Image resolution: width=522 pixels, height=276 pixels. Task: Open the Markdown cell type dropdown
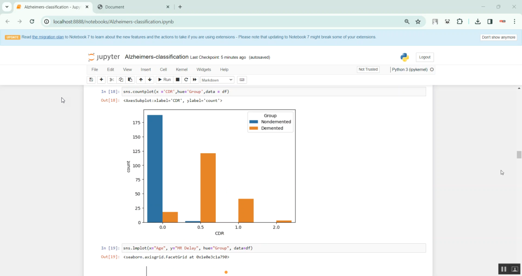217,80
